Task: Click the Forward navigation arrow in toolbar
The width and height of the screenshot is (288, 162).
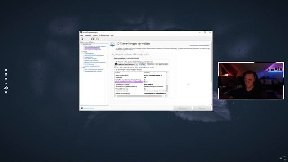Action: tap(92, 39)
